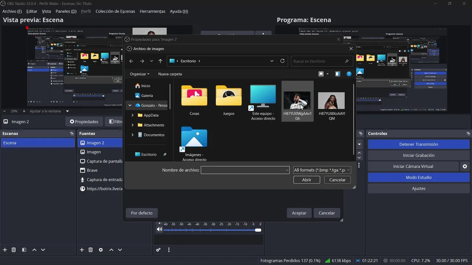Add a new scene with plus icon
The height and width of the screenshot is (265, 472).
click(5, 250)
